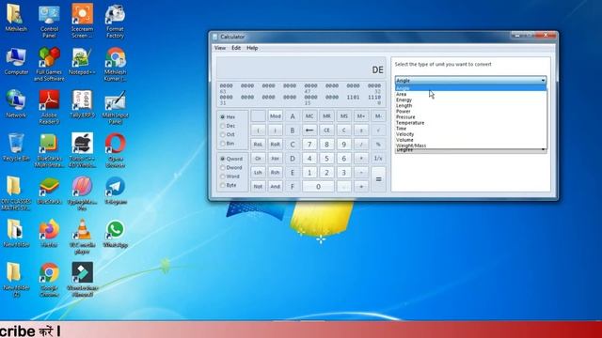
Task: Click the RoL rotate left button
Action: 258,145
